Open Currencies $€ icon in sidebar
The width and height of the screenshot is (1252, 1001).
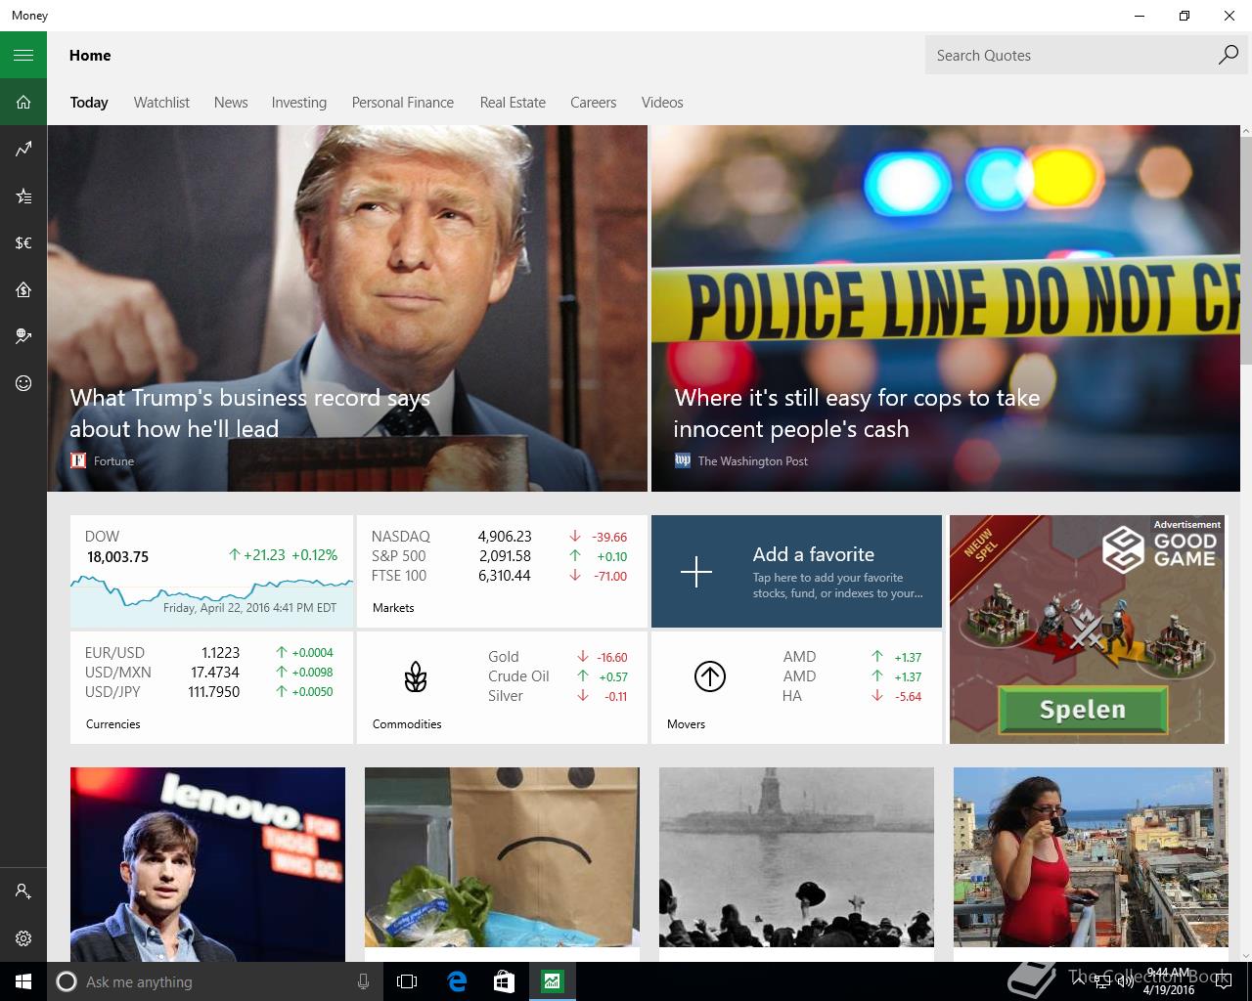[x=23, y=242]
